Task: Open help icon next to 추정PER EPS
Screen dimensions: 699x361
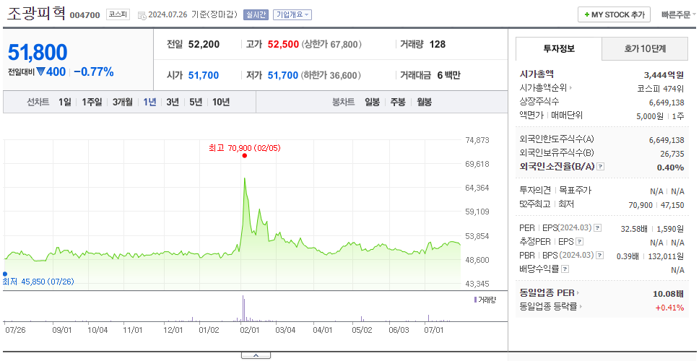Action: [x=579, y=242]
